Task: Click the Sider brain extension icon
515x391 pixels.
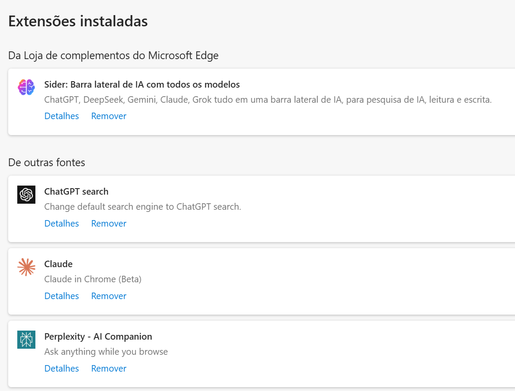Action: 26,87
